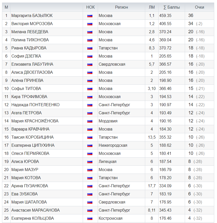Click the ∑ Баллы column header

[172, 7]
